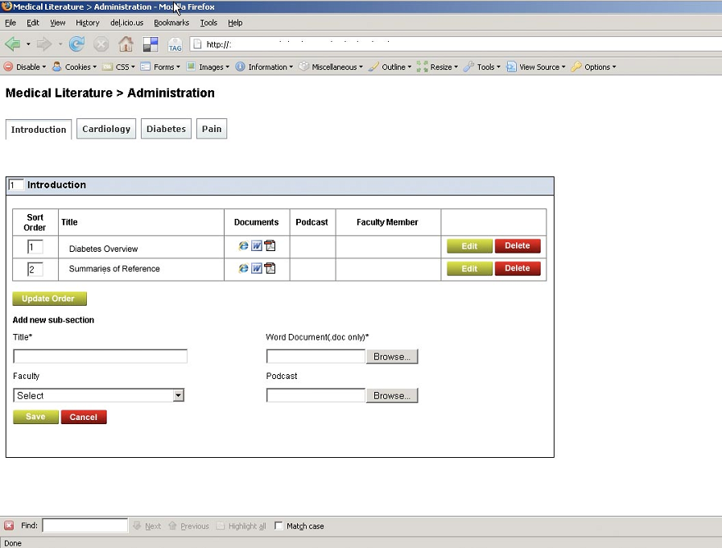
Task: Click the TAG toolbar icon
Action: click(x=175, y=45)
